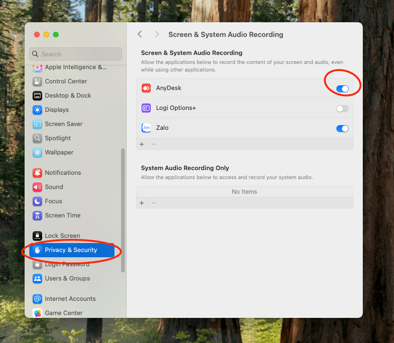Select the Logi Options+ row label
This screenshot has height=343, width=394.
click(x=176, y=108)
